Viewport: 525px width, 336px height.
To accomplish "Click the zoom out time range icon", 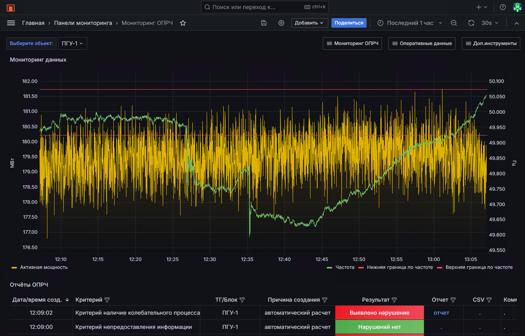I will pyautogui.click(x=454, y=23).
